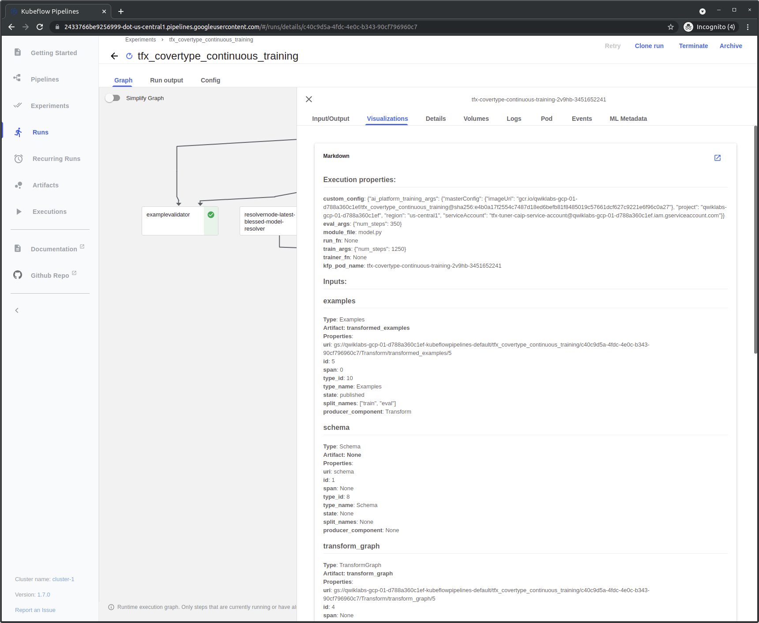Image resolution: width=759 pixels, height=623 pixels.
Task: Click 'producer_component: Transform' text
Action: click(367, 412)
